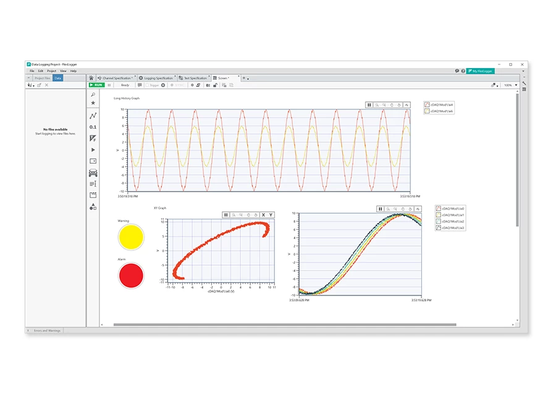Click the red Alarm indicator
Viewport: 553px width, 393px height.
point(130,274)
